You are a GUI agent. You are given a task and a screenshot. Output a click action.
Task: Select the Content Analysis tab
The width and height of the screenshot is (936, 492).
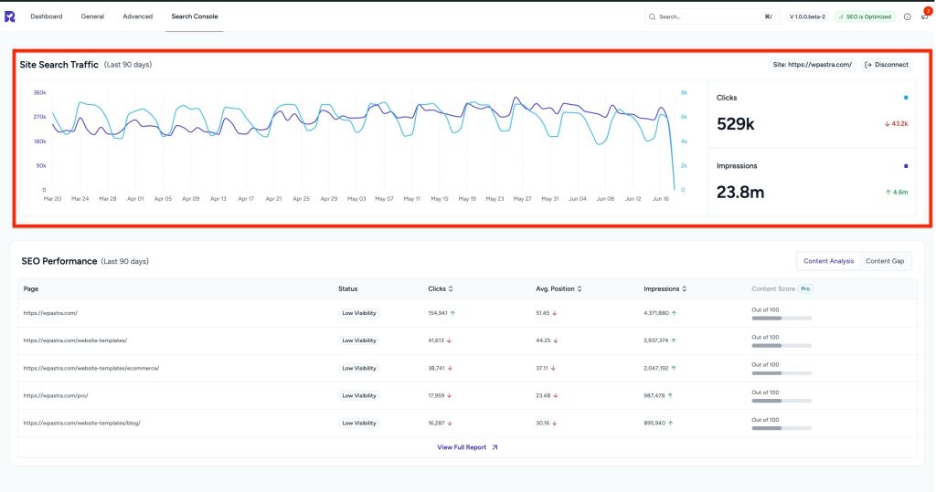click(828, 261)
